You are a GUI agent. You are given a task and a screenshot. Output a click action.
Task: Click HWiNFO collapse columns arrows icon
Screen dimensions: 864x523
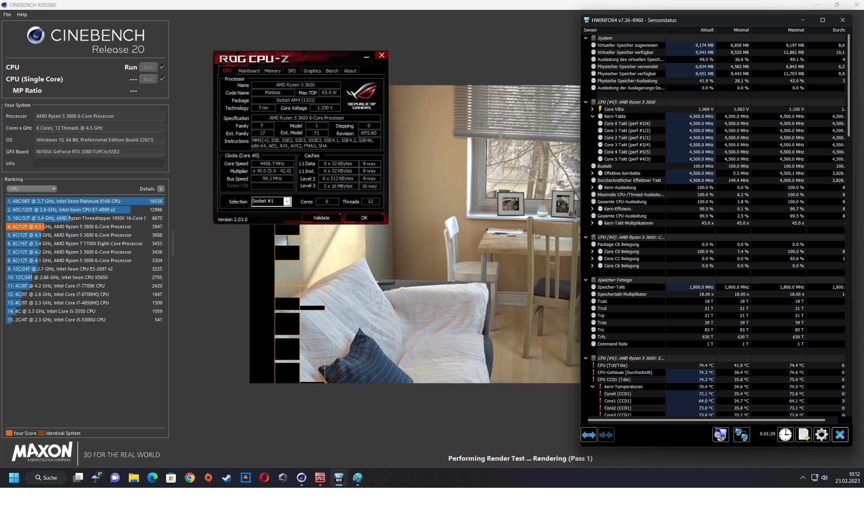[x=606, y=435]
